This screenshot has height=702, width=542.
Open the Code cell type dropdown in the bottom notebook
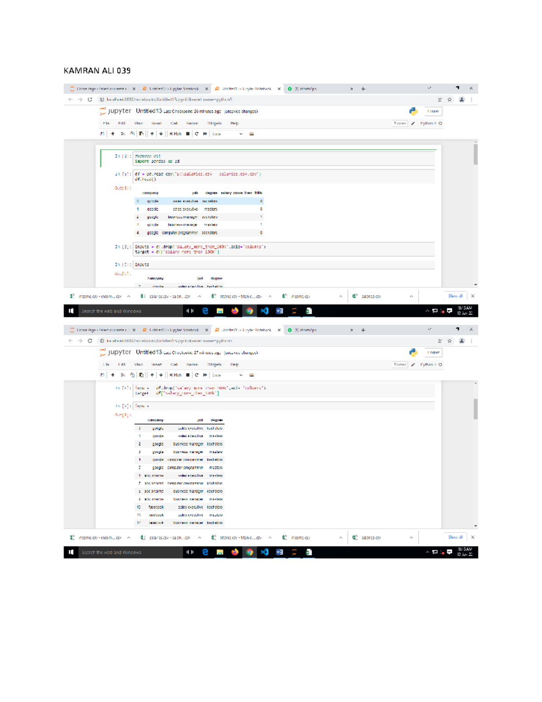point(228,375)
